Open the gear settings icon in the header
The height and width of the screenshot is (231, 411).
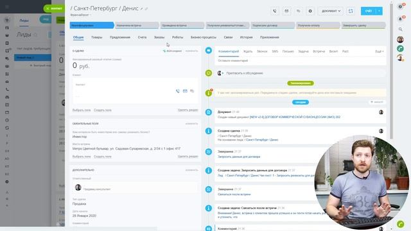[x=310, y=11]
